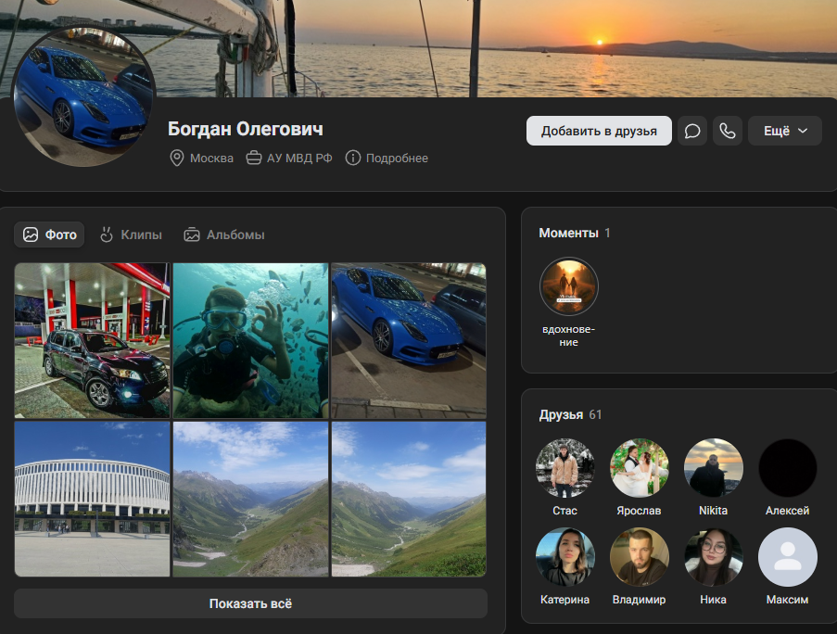Open the Друзья friends list heading
Screen dimensions: 837x634
click(x=561, y=414)
